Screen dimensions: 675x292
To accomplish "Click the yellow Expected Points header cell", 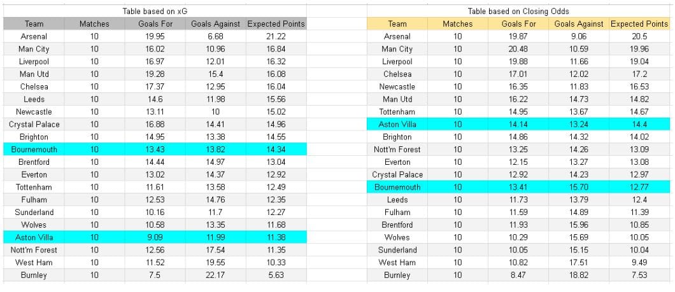I will (x=639, y=24).
